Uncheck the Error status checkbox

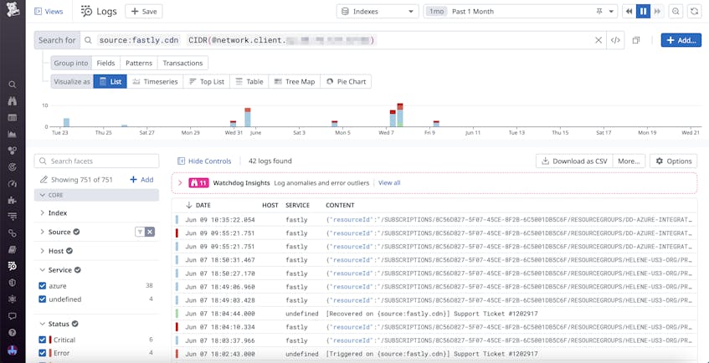(43, 353)
